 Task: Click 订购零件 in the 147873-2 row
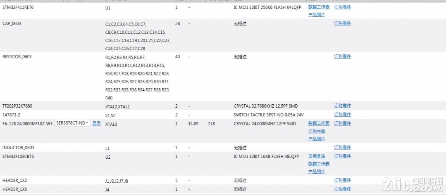click(x=343, y=114)
